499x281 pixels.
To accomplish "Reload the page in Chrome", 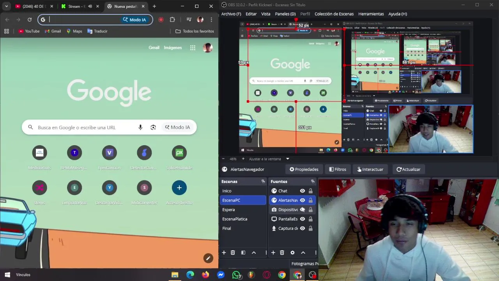I will pos(29,20).
